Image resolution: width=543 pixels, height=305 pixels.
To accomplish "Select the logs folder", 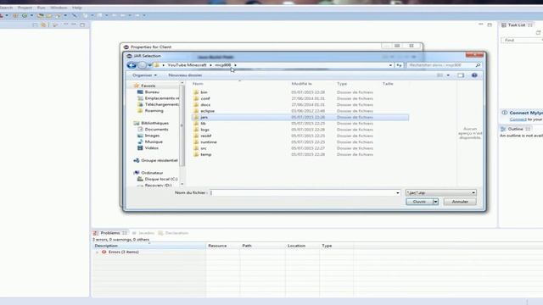I will pos(204,130).
